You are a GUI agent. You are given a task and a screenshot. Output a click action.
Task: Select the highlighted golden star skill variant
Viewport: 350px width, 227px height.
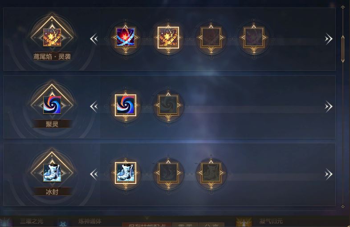point(168,37)
